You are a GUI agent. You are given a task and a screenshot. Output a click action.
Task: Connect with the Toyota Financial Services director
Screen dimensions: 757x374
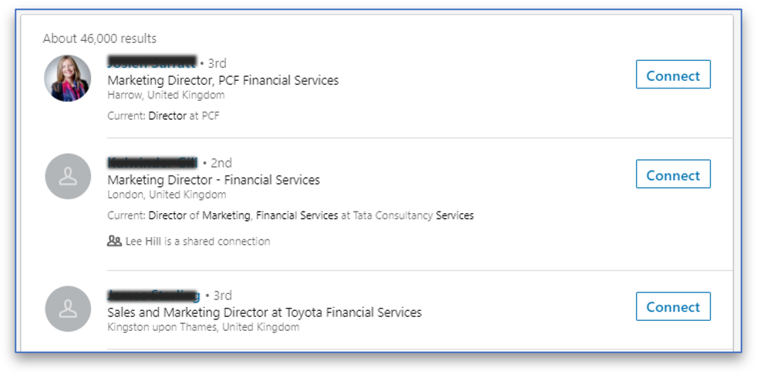(672, 306)
